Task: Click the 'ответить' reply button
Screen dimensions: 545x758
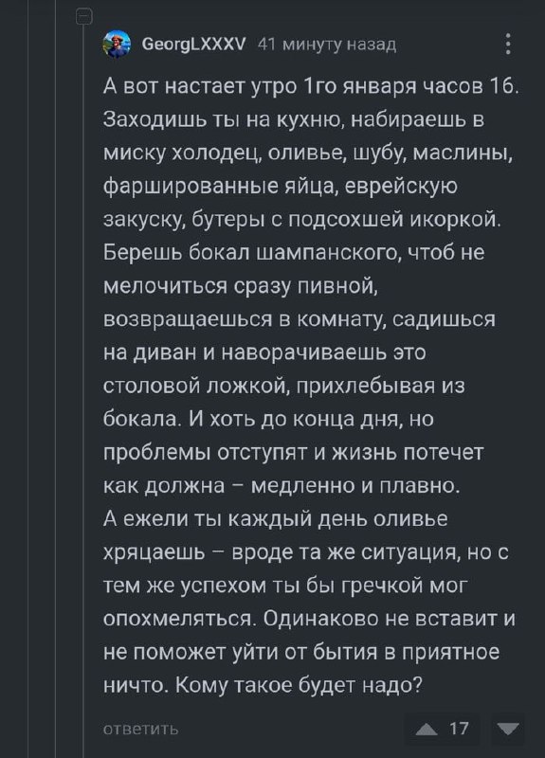Action: (141, 729)
